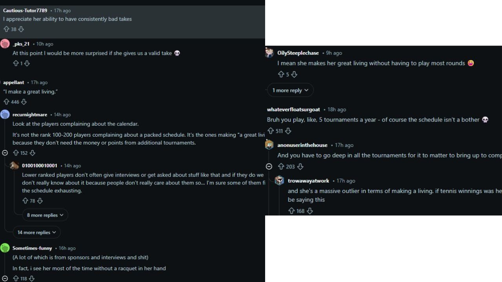
Task: Downvote OilySteeplechase's comment
Action: point(294,74)
